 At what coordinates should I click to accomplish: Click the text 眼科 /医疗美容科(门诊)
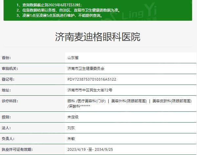click(x=87, y=101)
